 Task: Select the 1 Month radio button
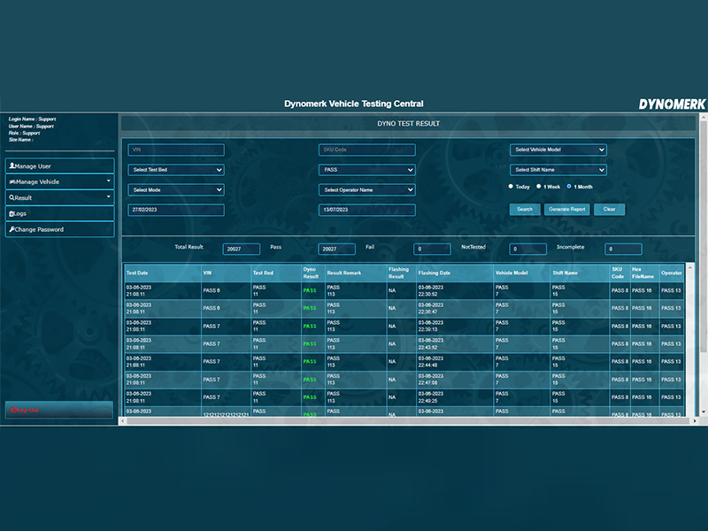[x=569, y=187]
